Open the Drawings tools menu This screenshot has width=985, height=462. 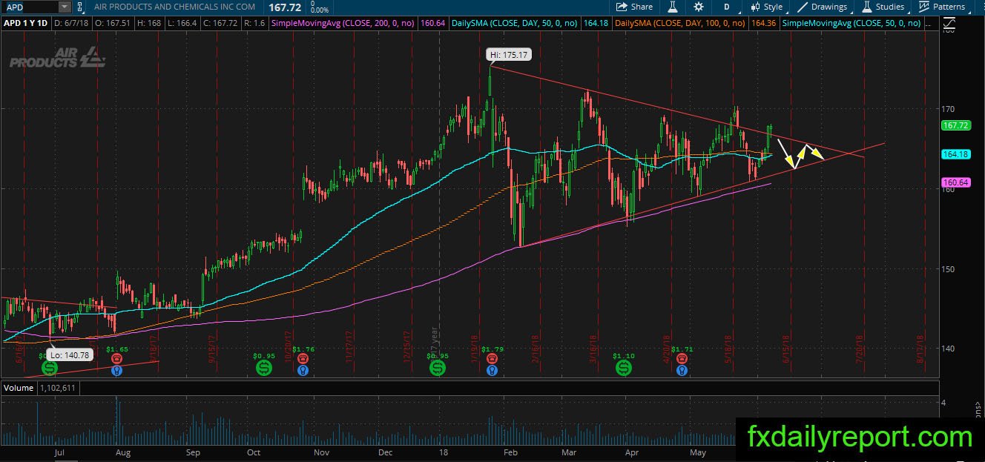tap(822, 7)
